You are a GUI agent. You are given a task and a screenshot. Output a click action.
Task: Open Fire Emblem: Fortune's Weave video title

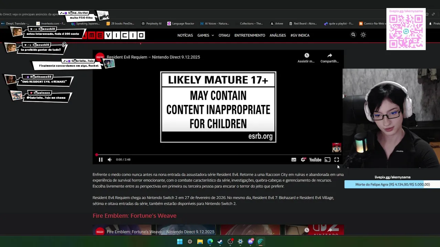click(161, 232)
